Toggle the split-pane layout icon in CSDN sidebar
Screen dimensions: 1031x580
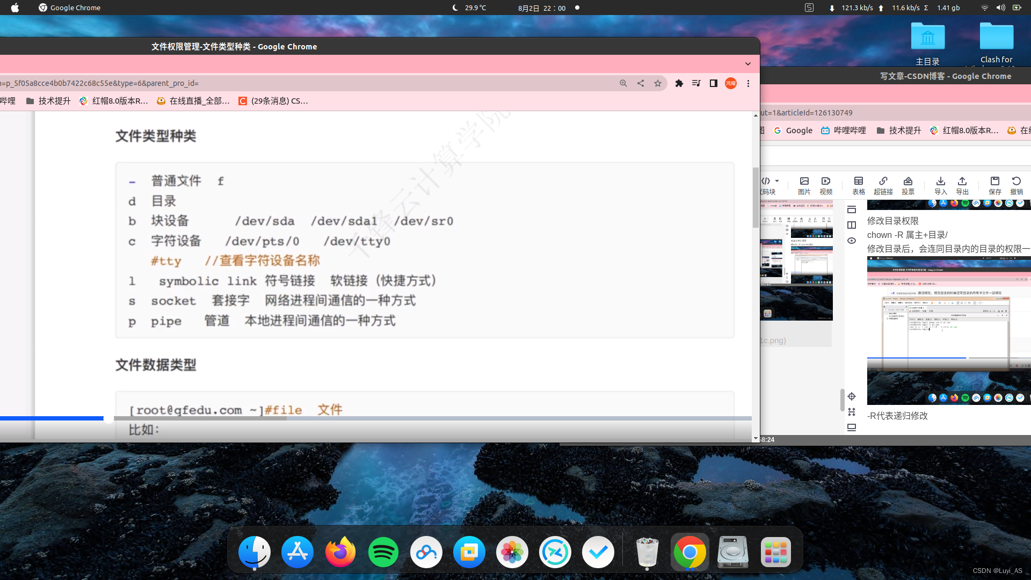[852, 225]
